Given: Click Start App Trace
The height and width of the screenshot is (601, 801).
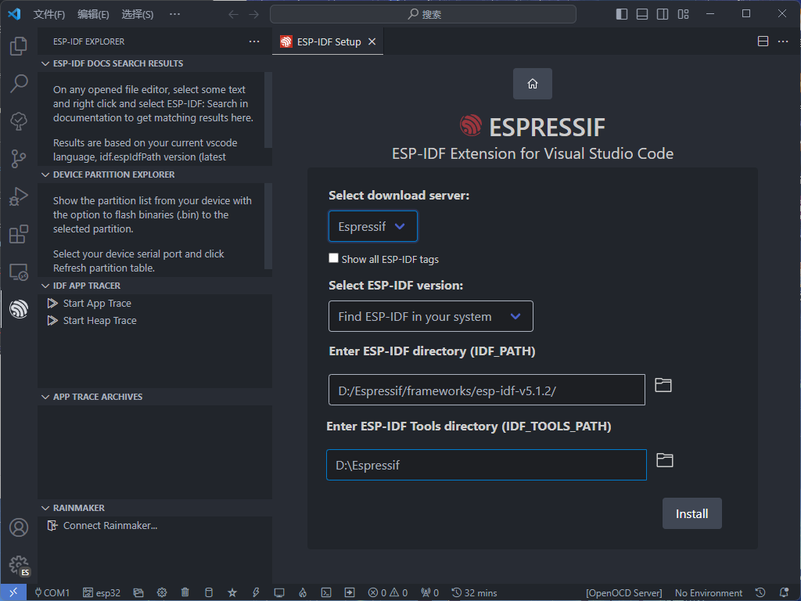Looking at the screenshot, I should coord(97,304).
